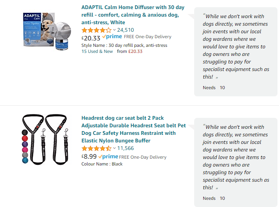Pick the purple colour ball swatch
Viewport: 279px width, 207px height.
pos(25,144)
